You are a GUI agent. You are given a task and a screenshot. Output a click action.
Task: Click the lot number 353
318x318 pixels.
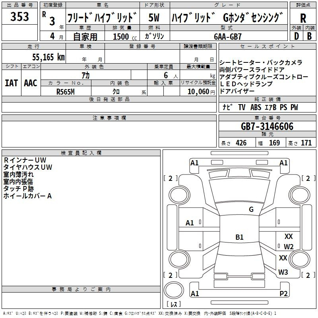19,17
